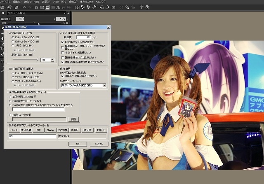This screenshot has width=264, height=184.
Task: Click the OK button
Action: click(x=77, y=144)
